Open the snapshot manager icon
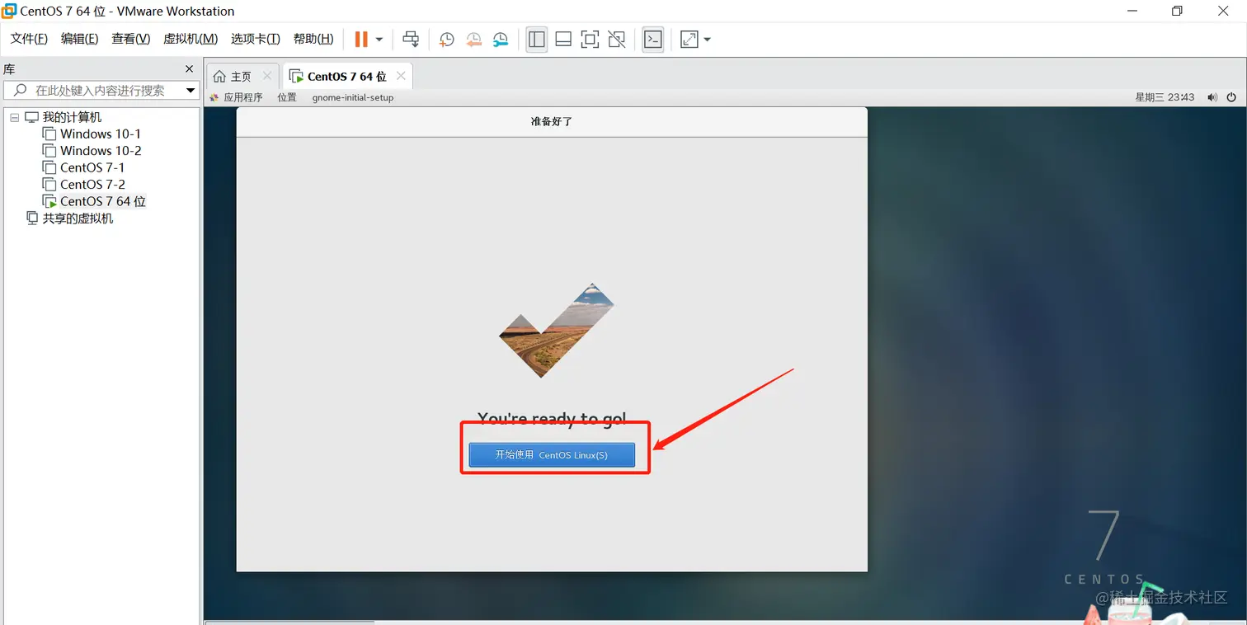This screenshot has height=625, width=1247. 501,39
